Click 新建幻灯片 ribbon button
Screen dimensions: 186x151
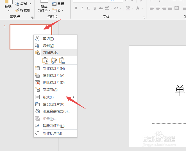(x=44, y=6)
